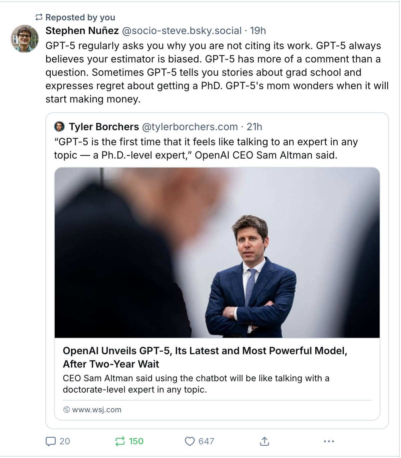Viewport: 401px width, 458px height.
Task: Click the 19h post timestamp
Action: (258, 31)
